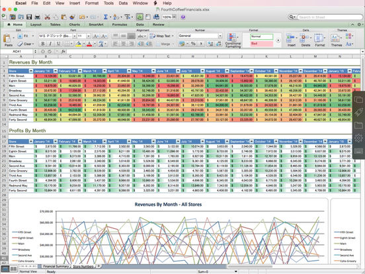Click the Copy icon in toolbar
This screenshot has width=365, height=274.
(x=56, y=17)
